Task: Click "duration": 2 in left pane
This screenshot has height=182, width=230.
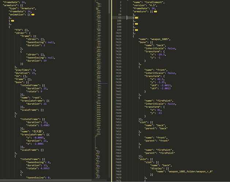Action: coord(35,45)
